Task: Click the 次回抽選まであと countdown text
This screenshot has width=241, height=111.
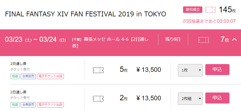Action: point(209,21)
